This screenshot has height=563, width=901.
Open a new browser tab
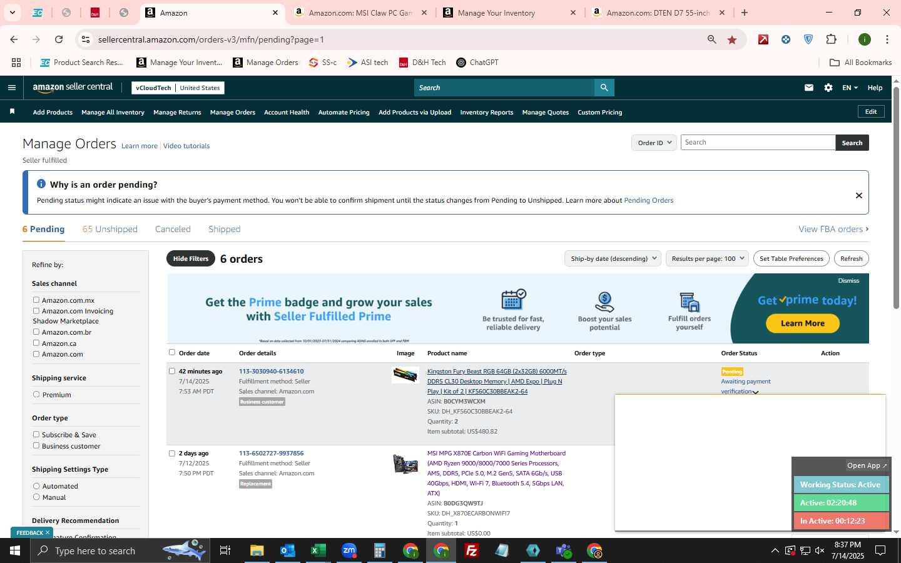coord(745,13)
